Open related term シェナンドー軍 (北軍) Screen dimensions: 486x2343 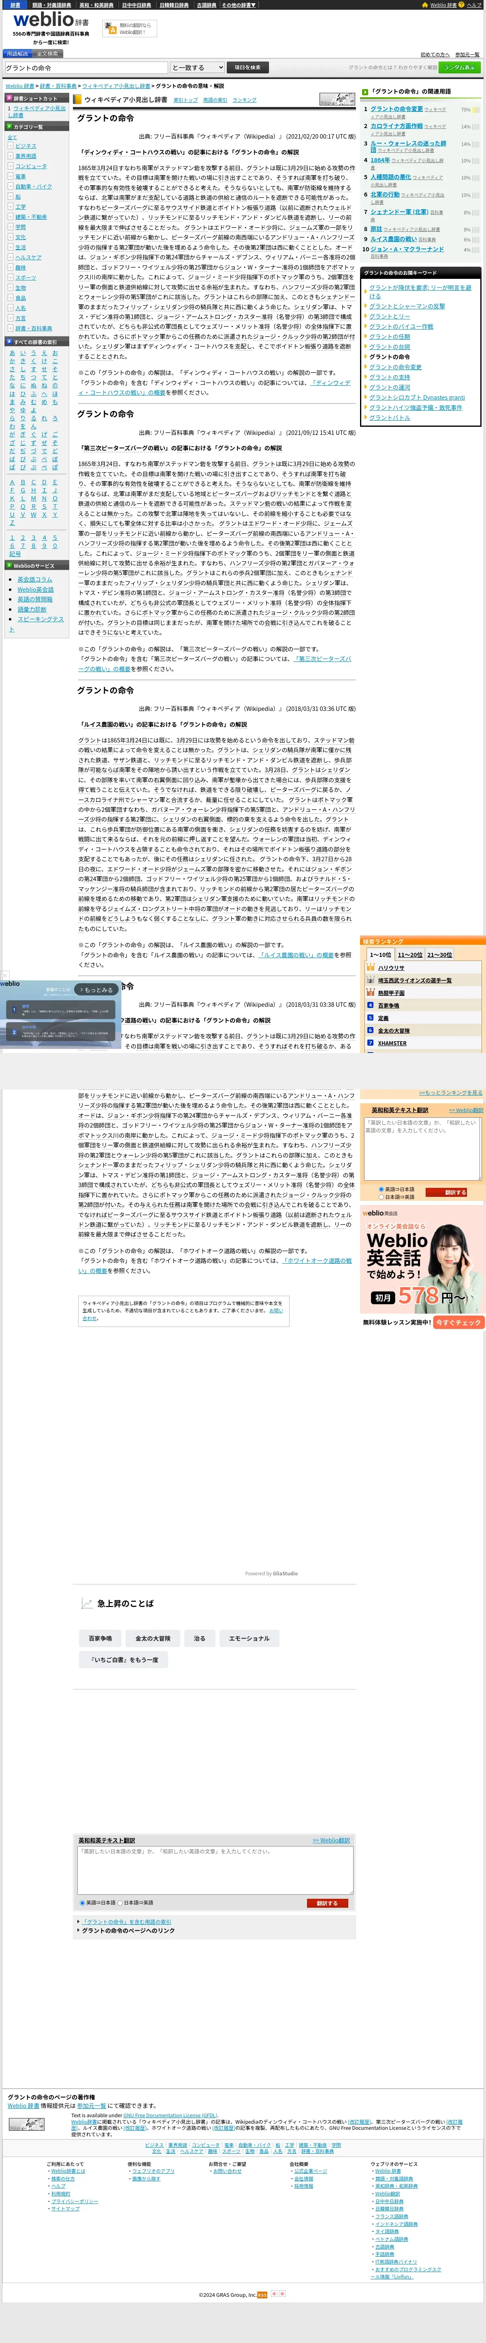coord(399,212)
